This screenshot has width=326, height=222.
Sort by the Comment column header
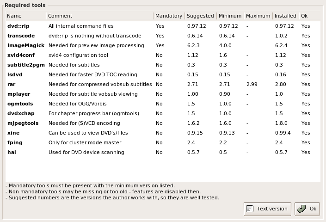click(x=99, y=16)
